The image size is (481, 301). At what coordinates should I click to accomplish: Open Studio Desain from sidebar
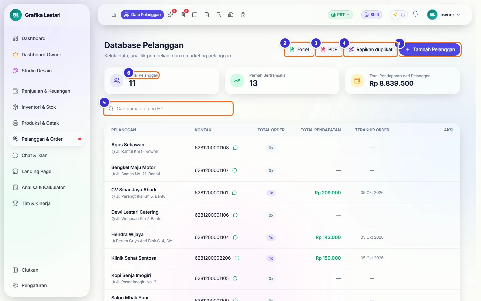coord(47,71)
